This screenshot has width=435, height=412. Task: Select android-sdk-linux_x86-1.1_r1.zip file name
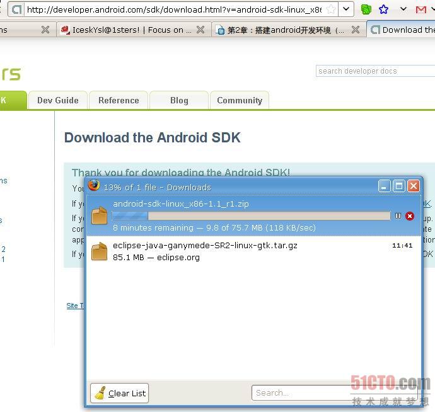point(181,203)
